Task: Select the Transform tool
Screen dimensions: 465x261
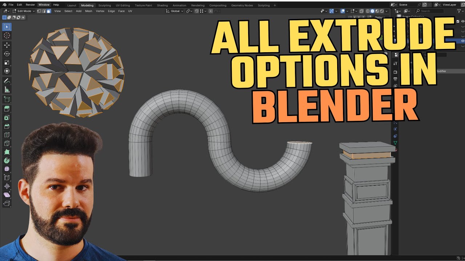Action: point(7,71)
